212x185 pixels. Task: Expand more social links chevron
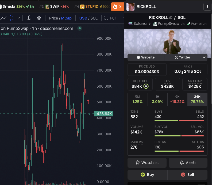point(204,57)
